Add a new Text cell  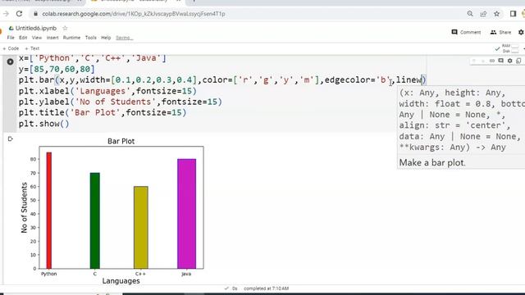point(32,48)
